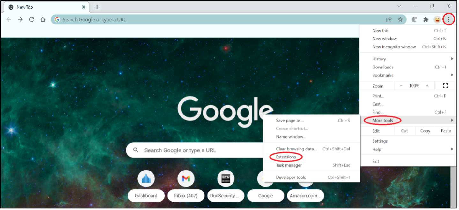Click the Chrome three-dot menu icon

(x=448, y=20)
